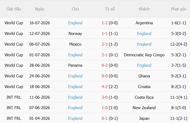Click the Ngày column header

tap(40, 9)
